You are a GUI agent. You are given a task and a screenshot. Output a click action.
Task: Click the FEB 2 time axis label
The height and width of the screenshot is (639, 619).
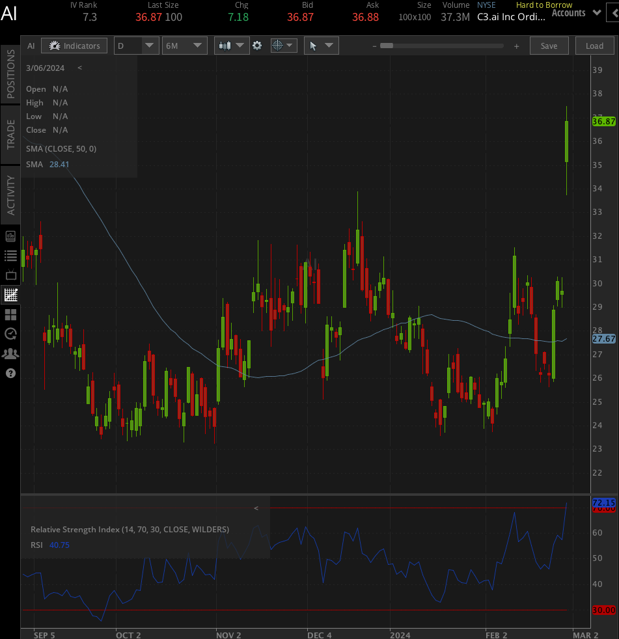click(x=497, y=635)
